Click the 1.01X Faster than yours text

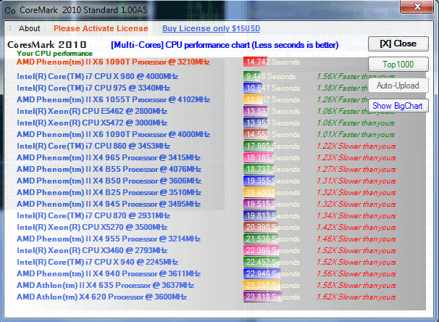(x=356, y=135)
